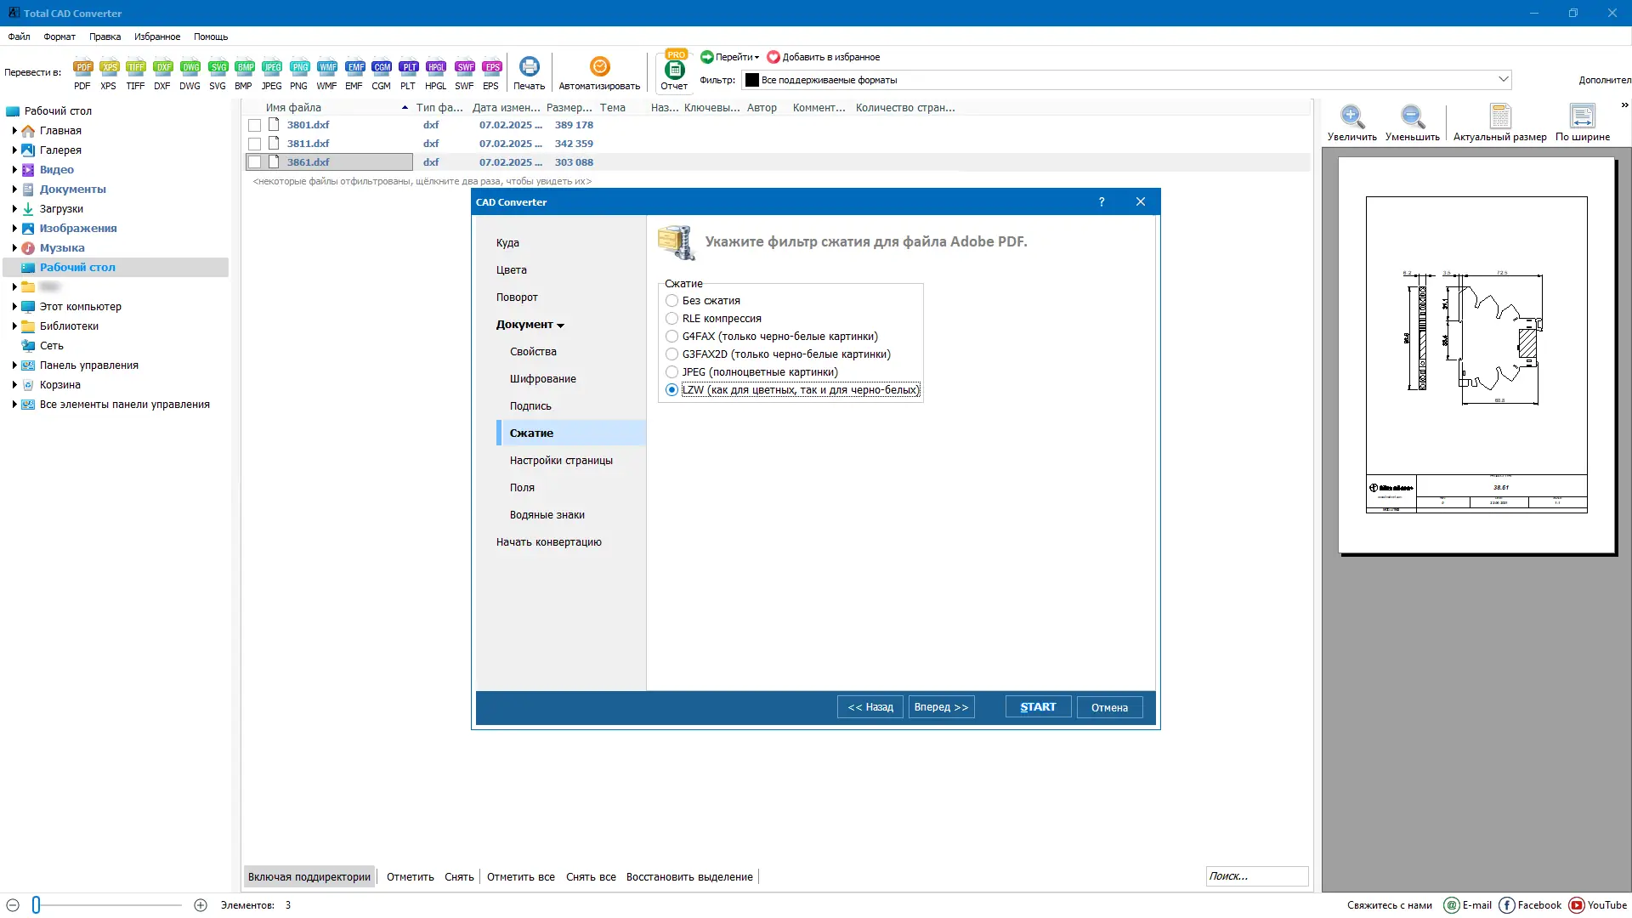
Task: Switch to the Водяные знаки settings page
Action: click(547, 514)
